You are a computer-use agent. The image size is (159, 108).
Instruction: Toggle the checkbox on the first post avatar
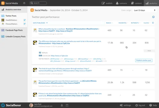(36, 31)
